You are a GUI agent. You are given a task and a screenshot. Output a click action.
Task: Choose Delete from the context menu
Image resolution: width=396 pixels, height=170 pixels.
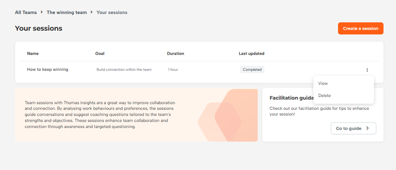click(324, 96)
